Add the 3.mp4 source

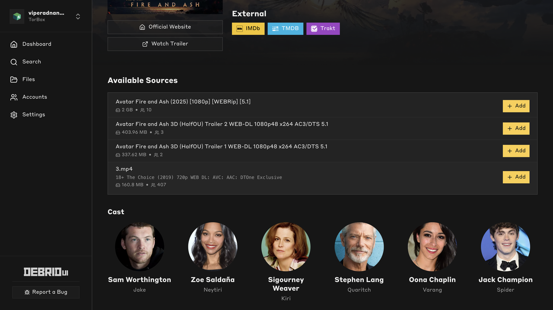tap(516, 177)
